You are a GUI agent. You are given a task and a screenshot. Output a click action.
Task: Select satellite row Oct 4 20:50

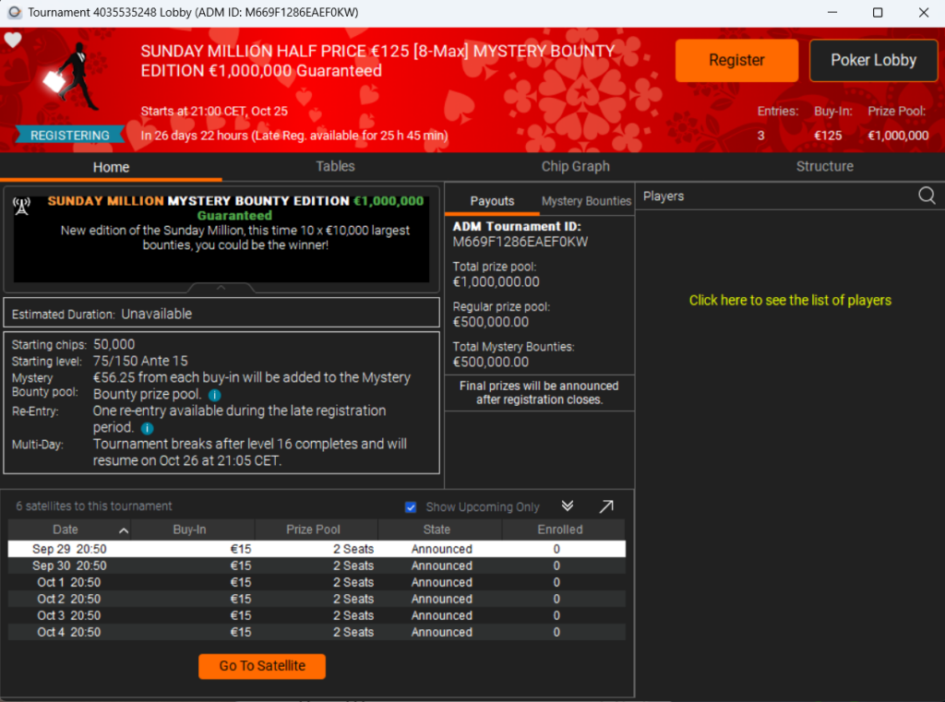click(317, 632)
